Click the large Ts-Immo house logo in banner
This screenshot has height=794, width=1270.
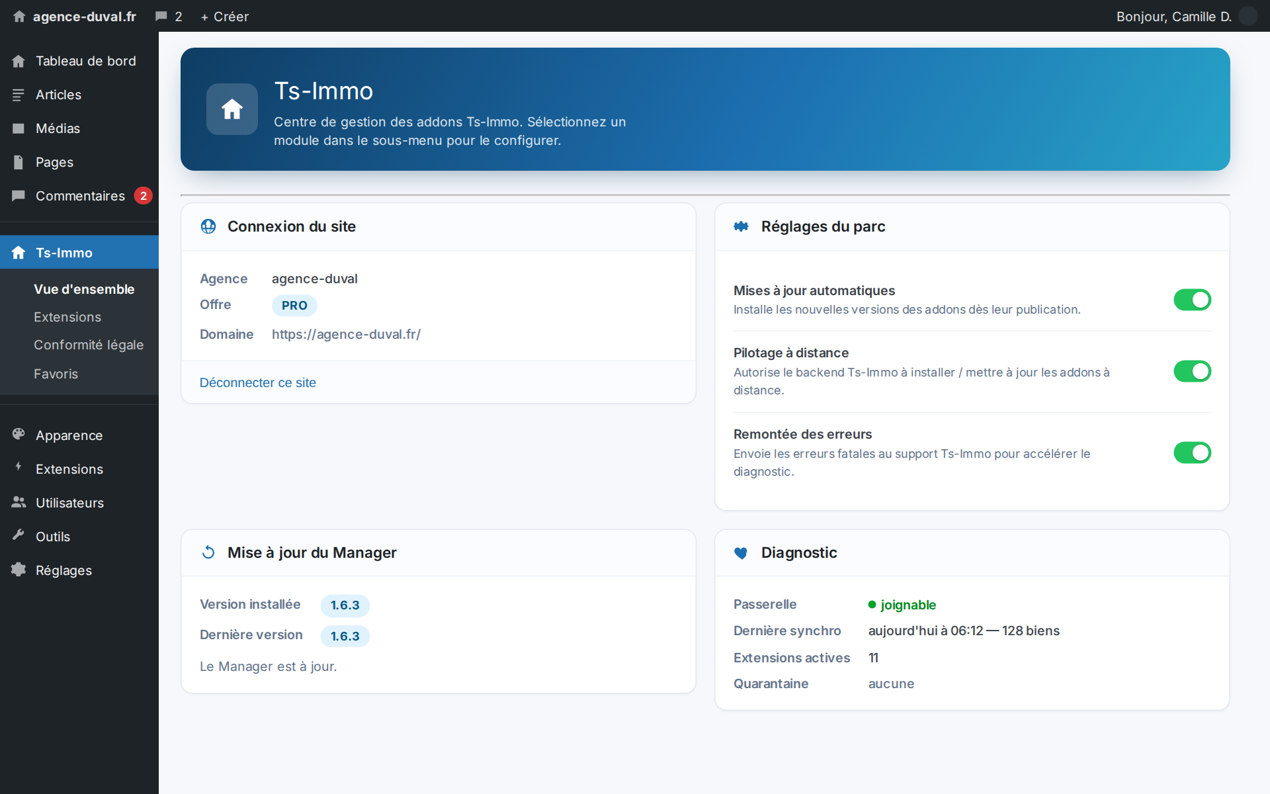click(232, 109)
